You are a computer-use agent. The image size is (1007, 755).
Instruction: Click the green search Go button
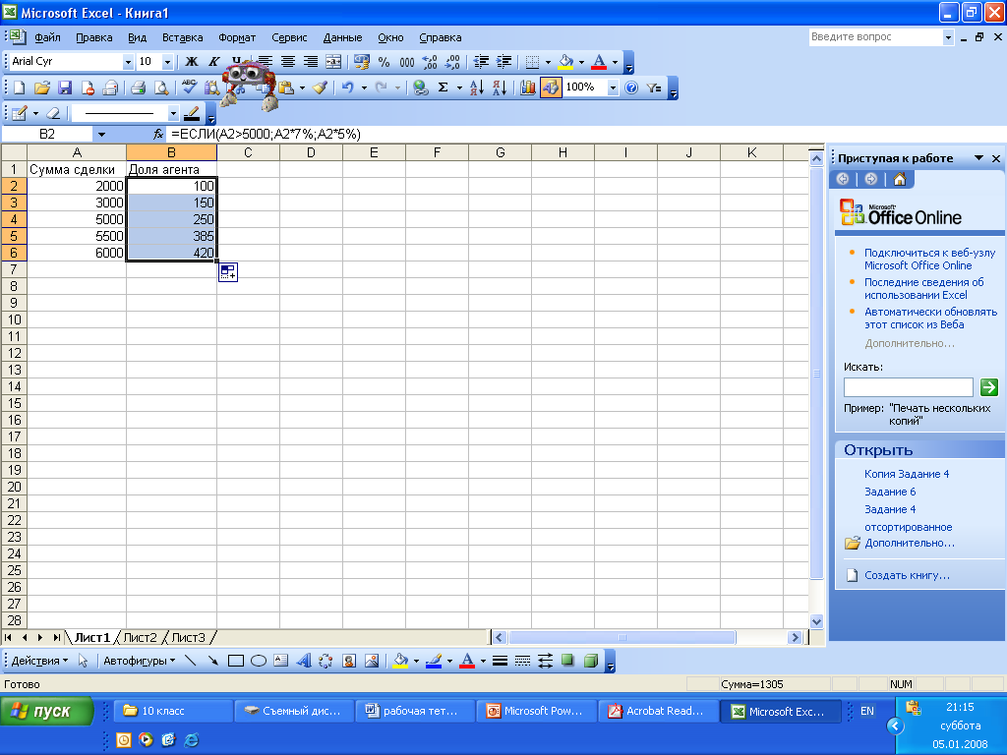tap(989, 387)
